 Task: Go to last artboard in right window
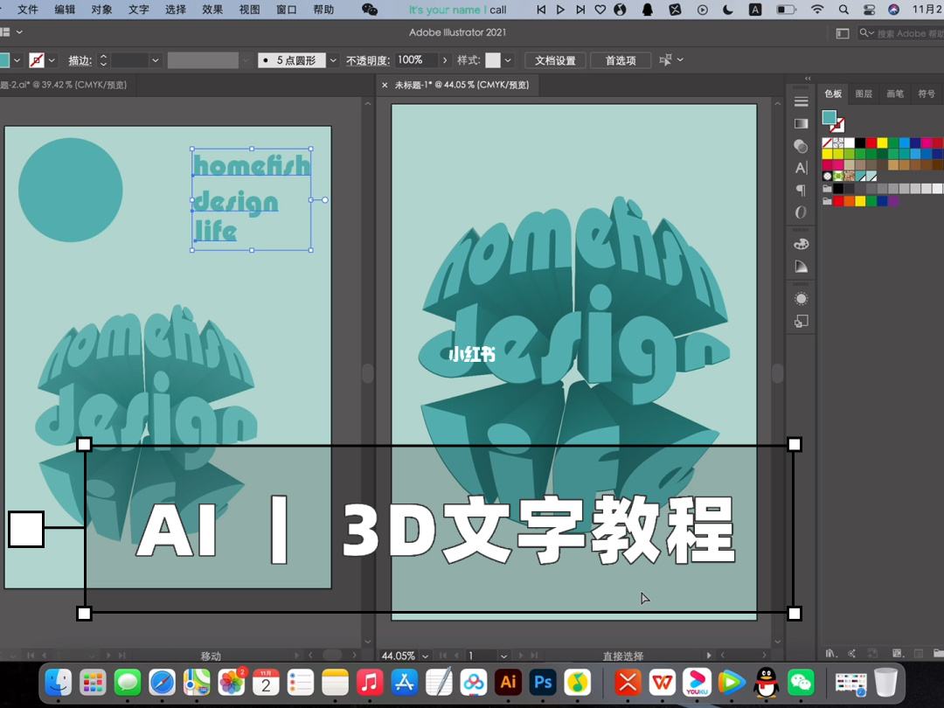[x=534, y=655]
